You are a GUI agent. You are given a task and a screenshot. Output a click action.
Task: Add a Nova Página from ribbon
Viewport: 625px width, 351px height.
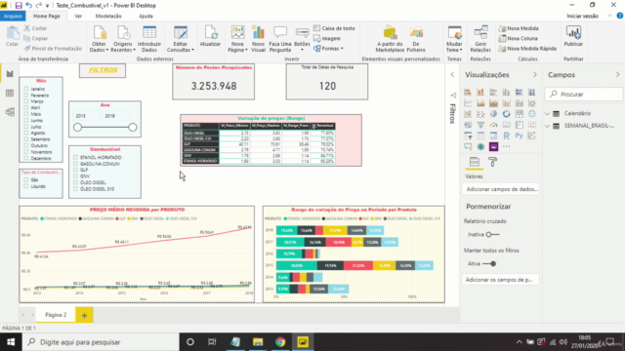pos(237,32)
